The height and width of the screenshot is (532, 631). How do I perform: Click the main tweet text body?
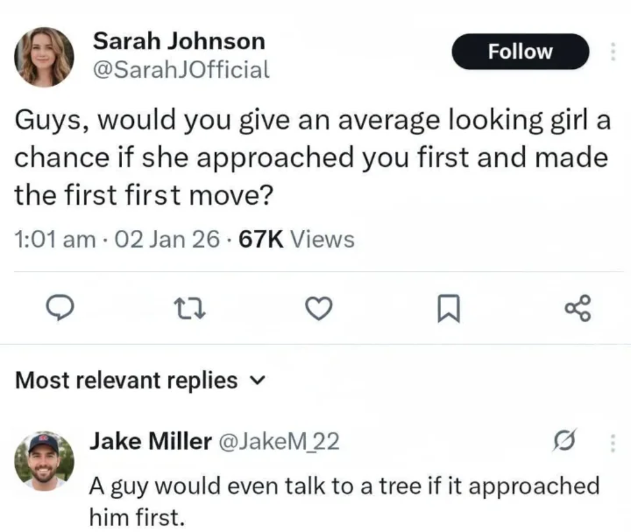point(310,157)
